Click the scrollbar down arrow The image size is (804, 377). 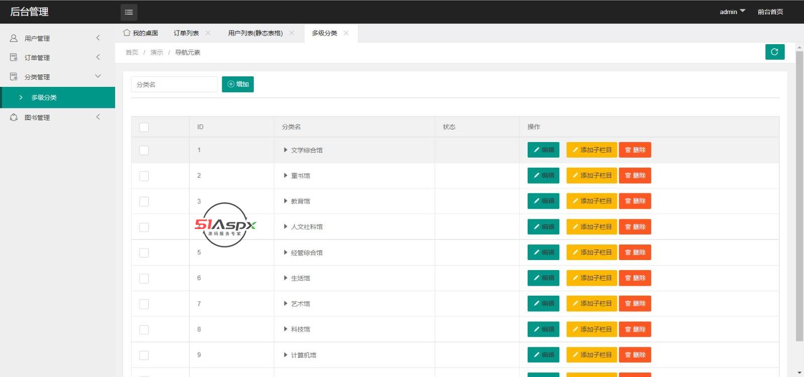coord(799,373)
